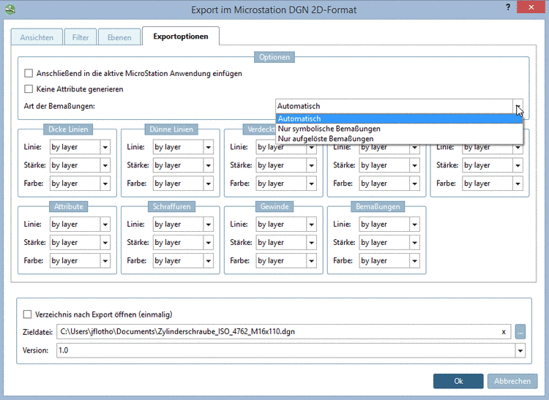Open Linie dropdown in Attribute group
549x400 pixels.
80,224
